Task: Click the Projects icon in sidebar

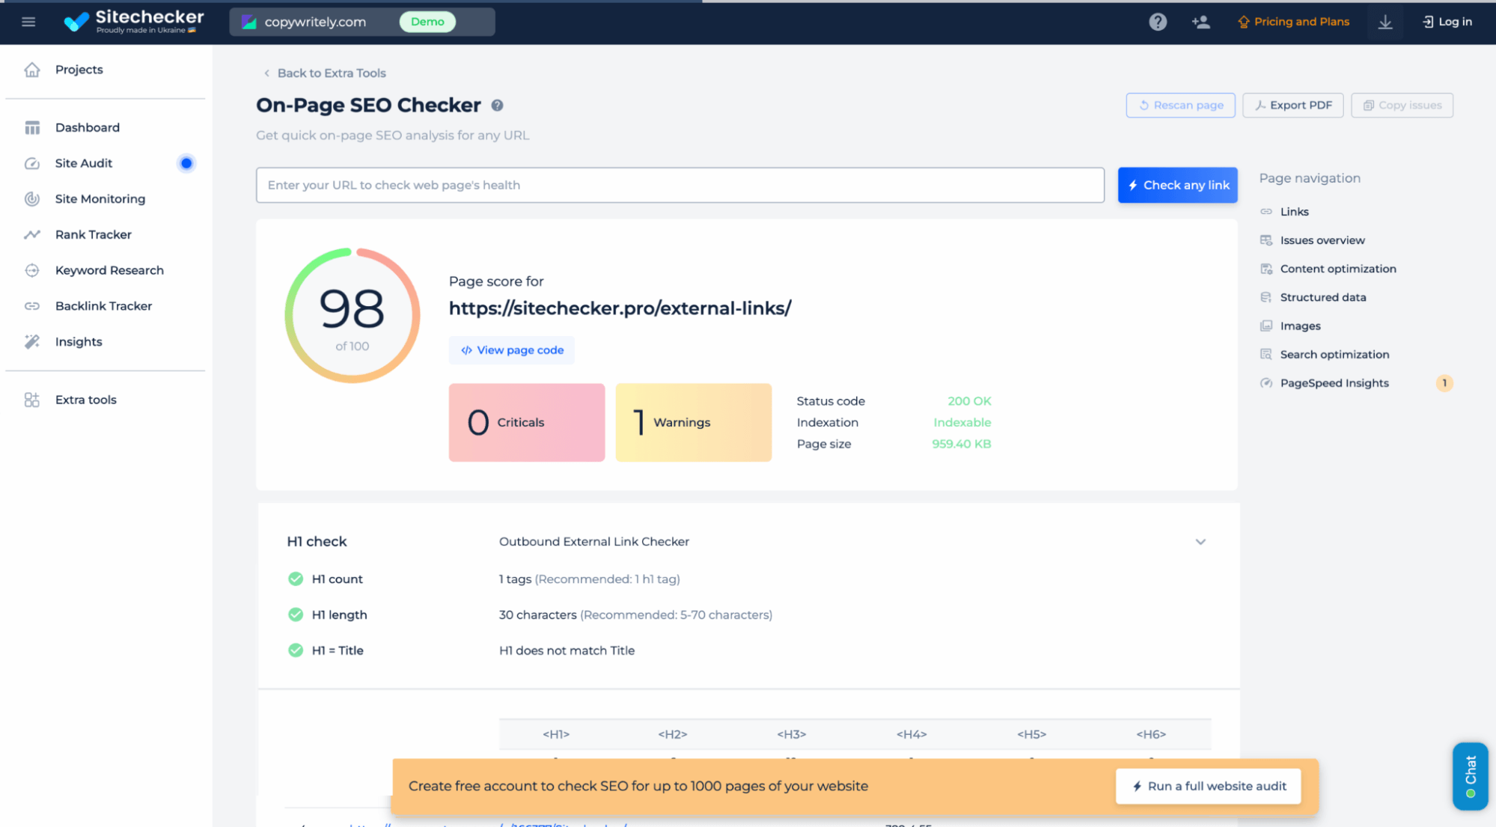Action: click(31, 68)
